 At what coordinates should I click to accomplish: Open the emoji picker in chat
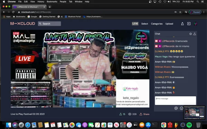click(x=181, y=108)
